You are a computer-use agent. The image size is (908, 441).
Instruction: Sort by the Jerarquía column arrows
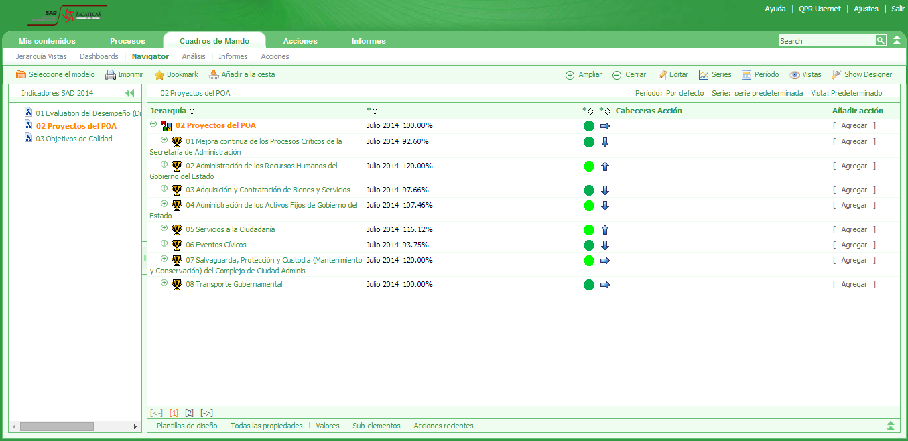192,111
